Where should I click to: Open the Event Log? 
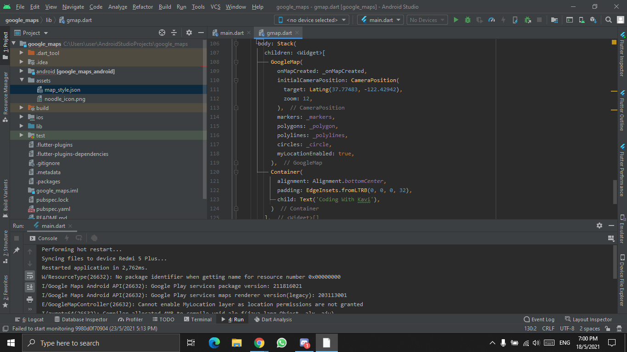click(539, 319)
